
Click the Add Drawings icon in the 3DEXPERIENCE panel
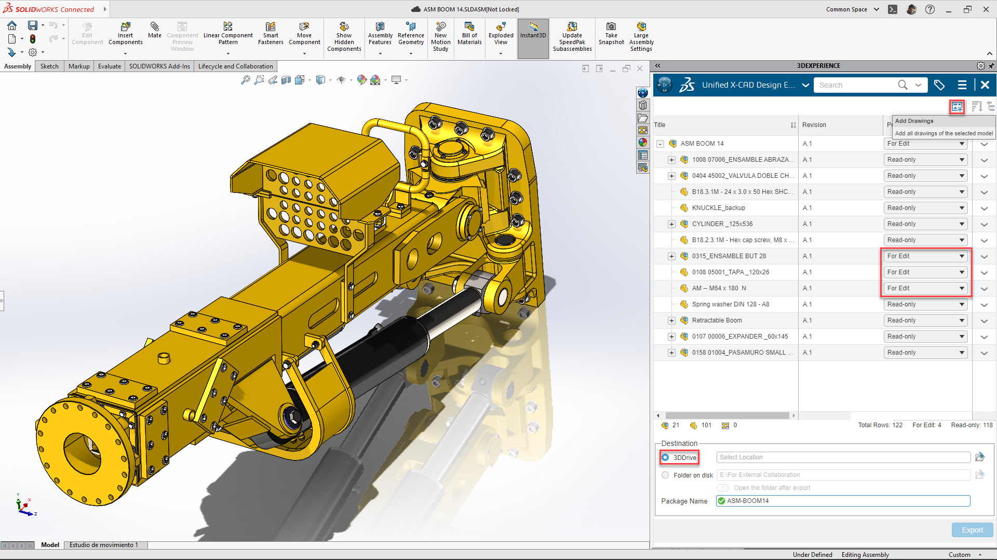pos(956,107)
